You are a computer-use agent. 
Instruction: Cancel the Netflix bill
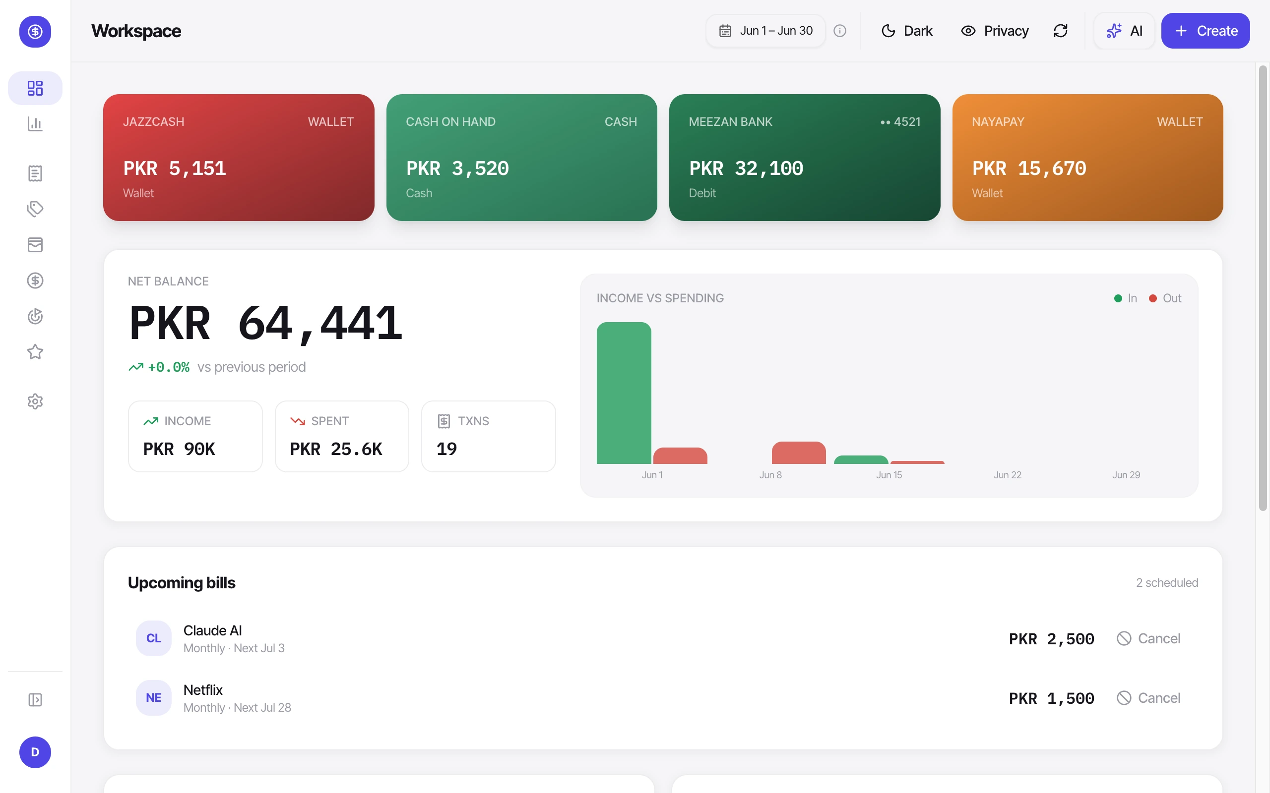[1148, 698]
